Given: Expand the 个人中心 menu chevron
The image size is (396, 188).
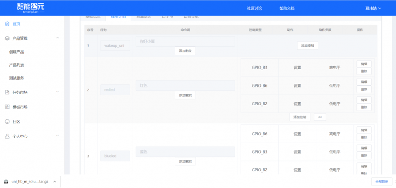Looking at the screenshot, I should pyautogui.click(x=57, y=136).
